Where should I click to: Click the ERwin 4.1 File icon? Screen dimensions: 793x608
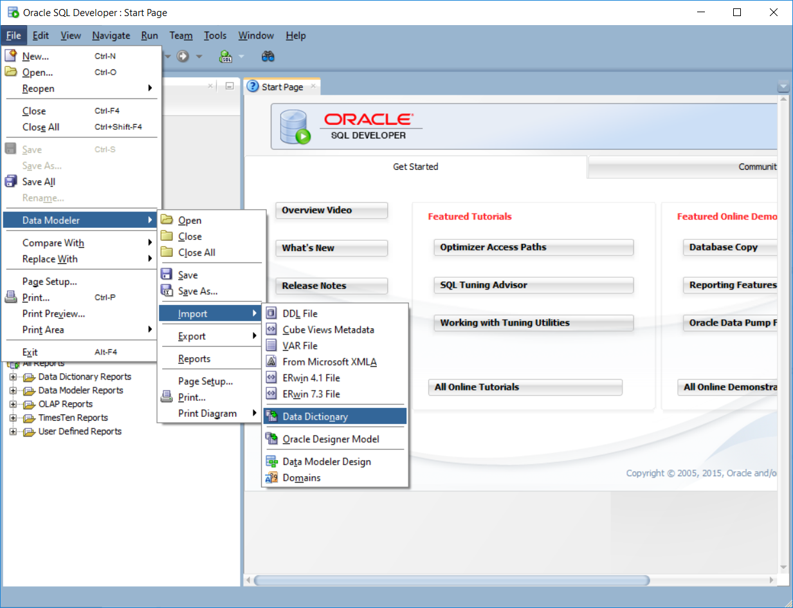[x=271, y=378]
